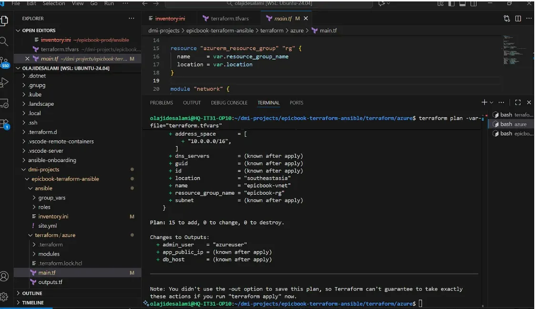539x309 pixels.
Task: Switch to the PROBLEMS panel
Action: coord(162,102)
